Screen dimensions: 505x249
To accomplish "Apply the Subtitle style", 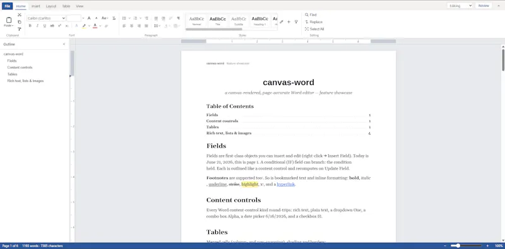I will coord(239,21).
